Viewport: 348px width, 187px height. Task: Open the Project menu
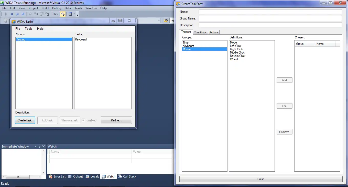(x=33, y=8)
